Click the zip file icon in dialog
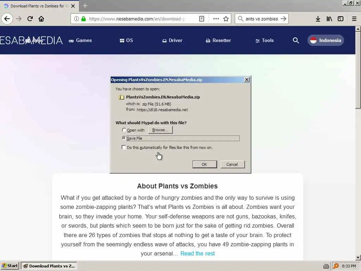 121,97
